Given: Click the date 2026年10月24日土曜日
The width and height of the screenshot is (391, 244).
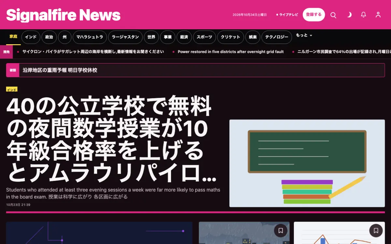Looking at the screenshot, I should (250, 15).
